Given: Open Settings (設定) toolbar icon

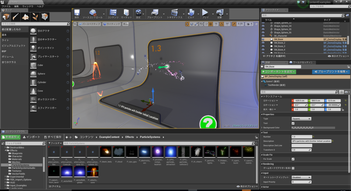Looking at the screenshot, I should click(138, 13).
